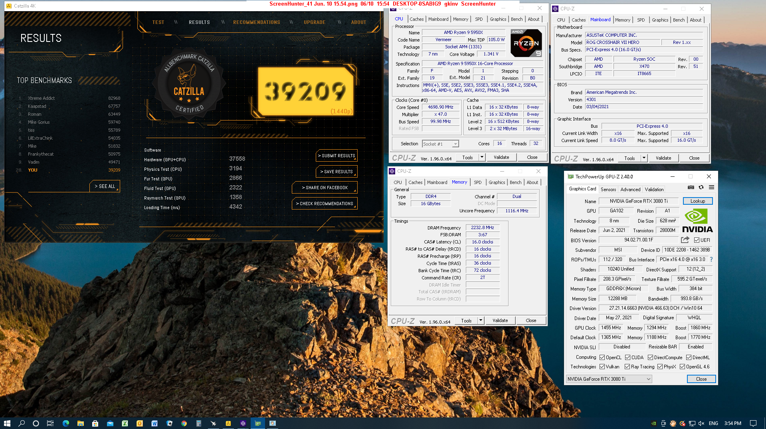Viewport: 766px width, 429px height.
Task: Click the ENG language indicator
Action: (713, 423)
